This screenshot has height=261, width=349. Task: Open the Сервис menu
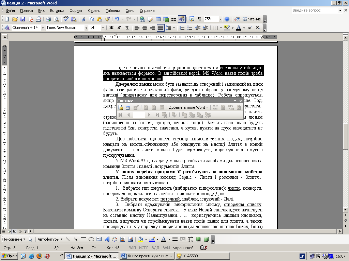pyautogui.click(x=94, y=11)
